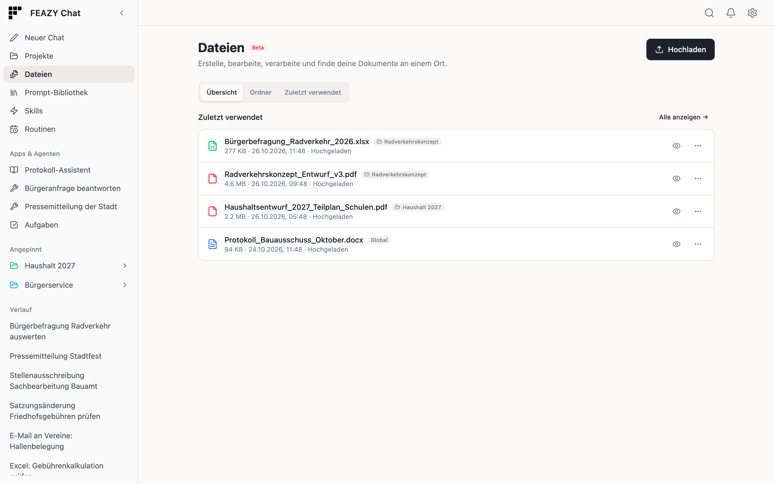Open Prompt-Bibliothek in the sidebar

point(69,92)
